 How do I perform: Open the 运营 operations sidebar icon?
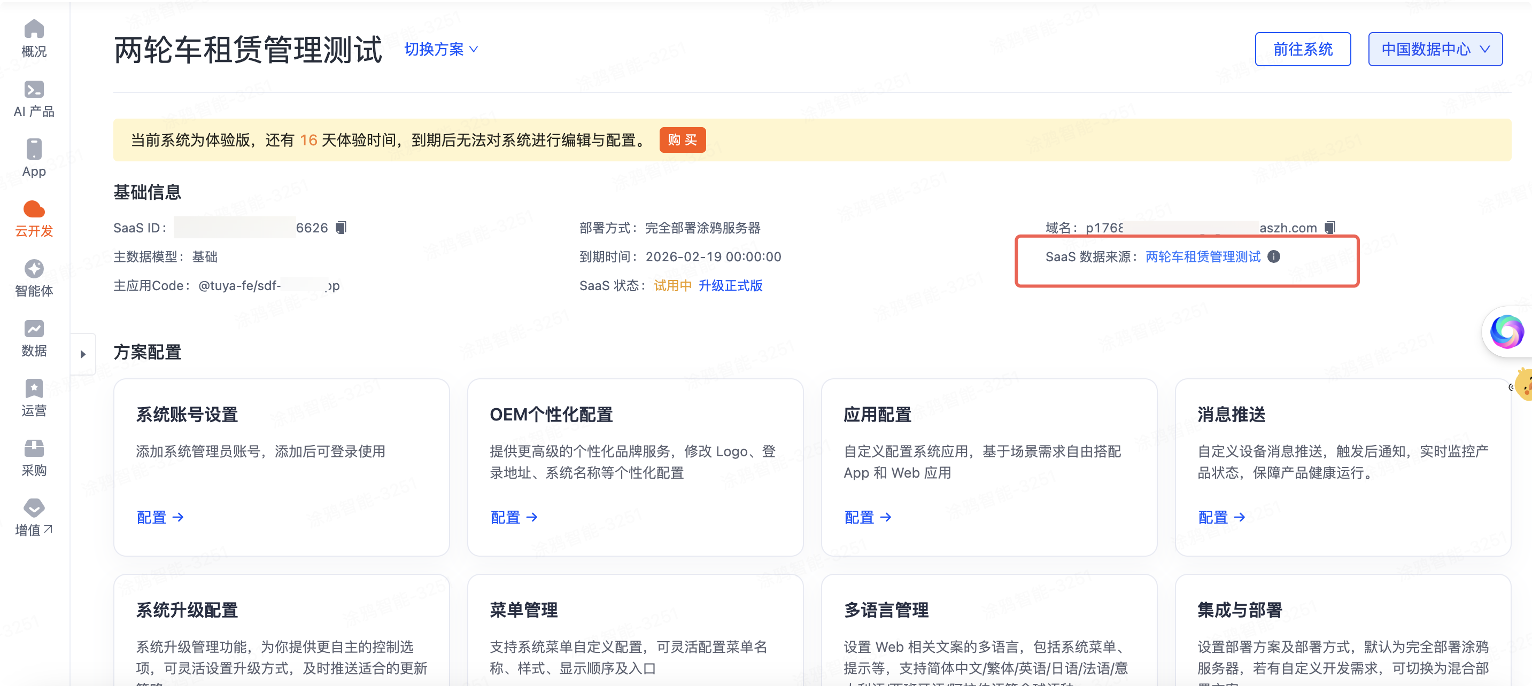(34, 389)
